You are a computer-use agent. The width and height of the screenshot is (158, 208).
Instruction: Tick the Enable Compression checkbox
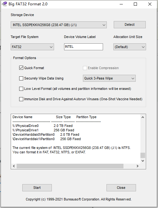coord(85,68)
